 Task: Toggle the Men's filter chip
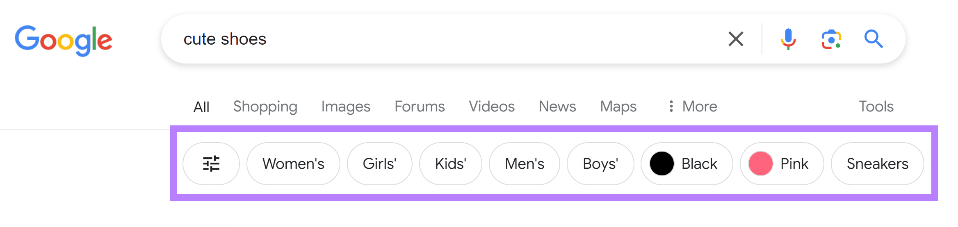(x=525, y=163)
